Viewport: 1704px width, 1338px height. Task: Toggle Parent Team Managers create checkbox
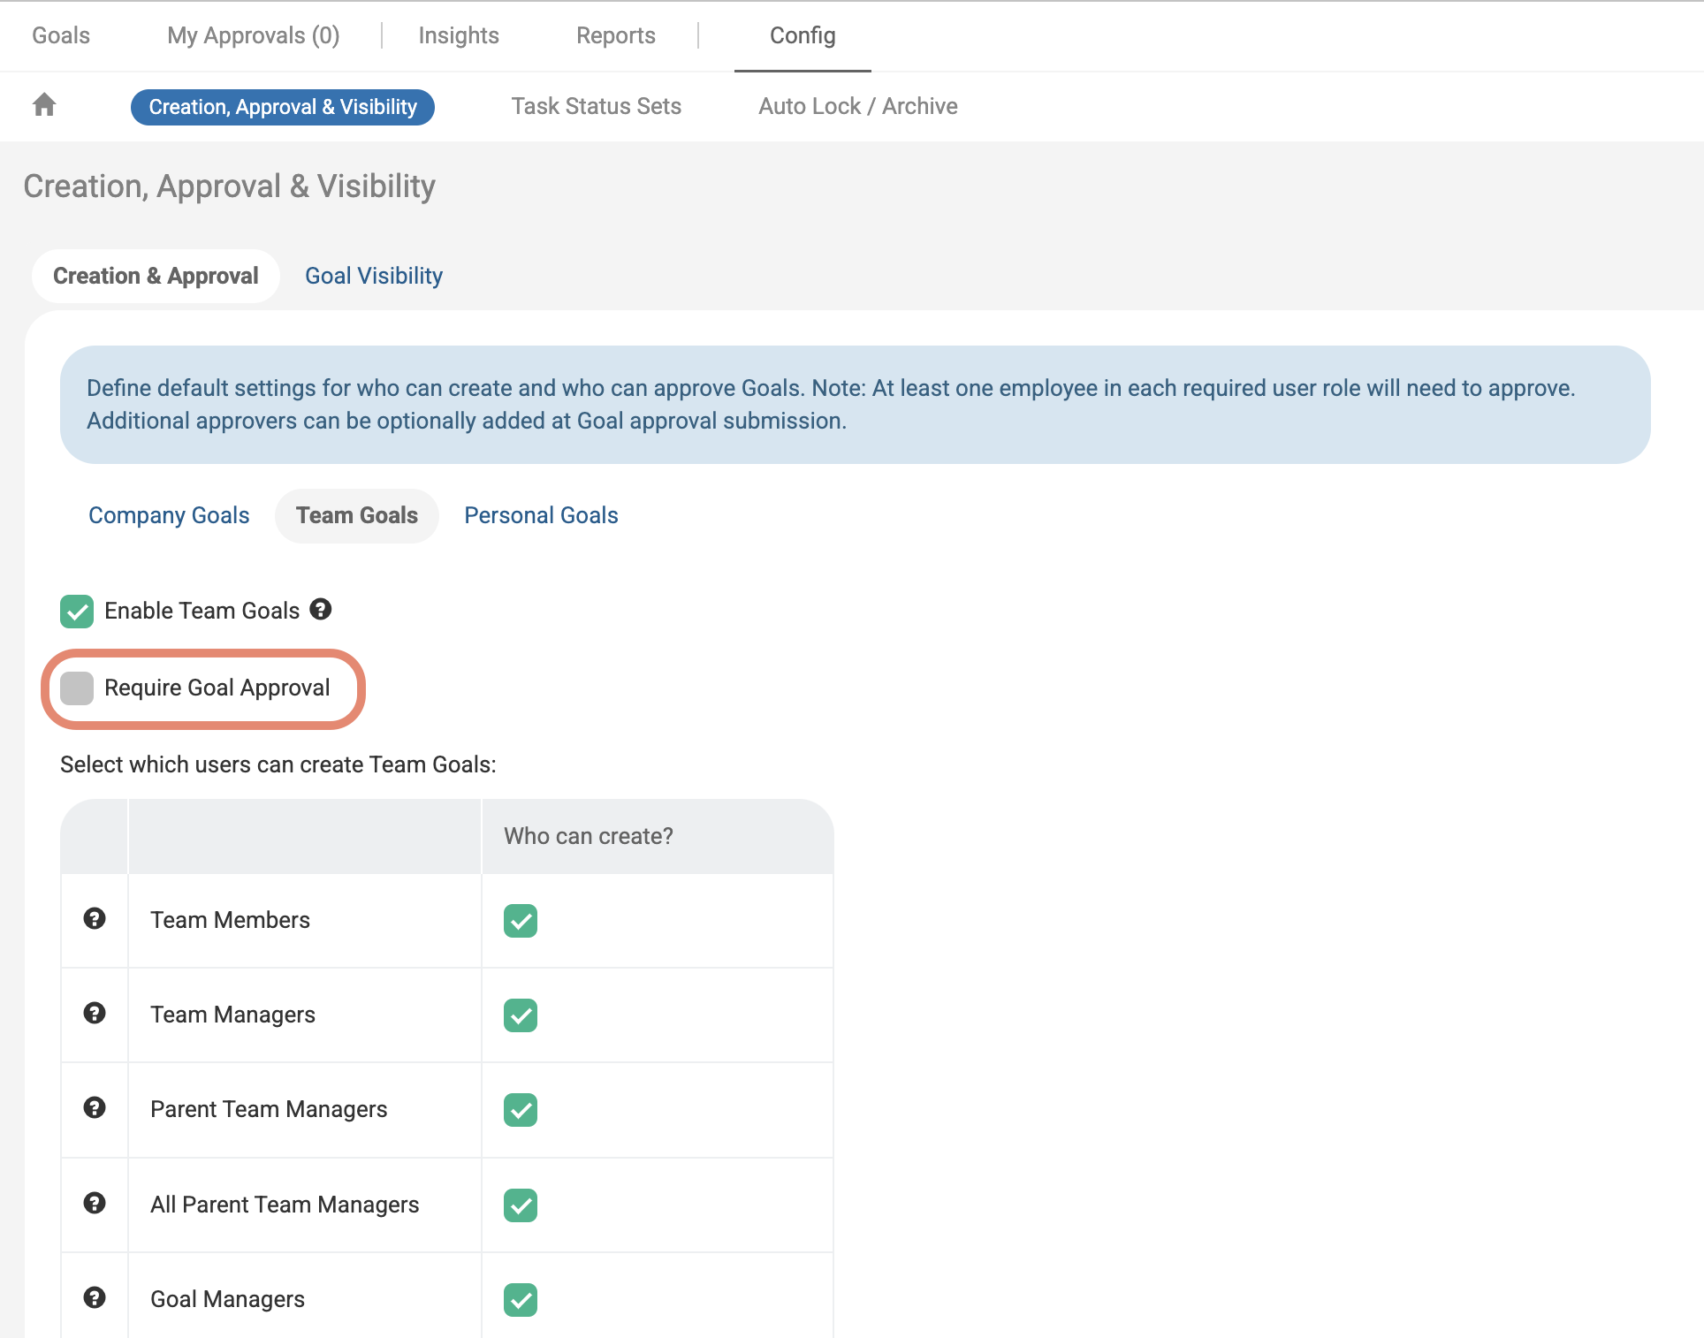[521, 1110]
